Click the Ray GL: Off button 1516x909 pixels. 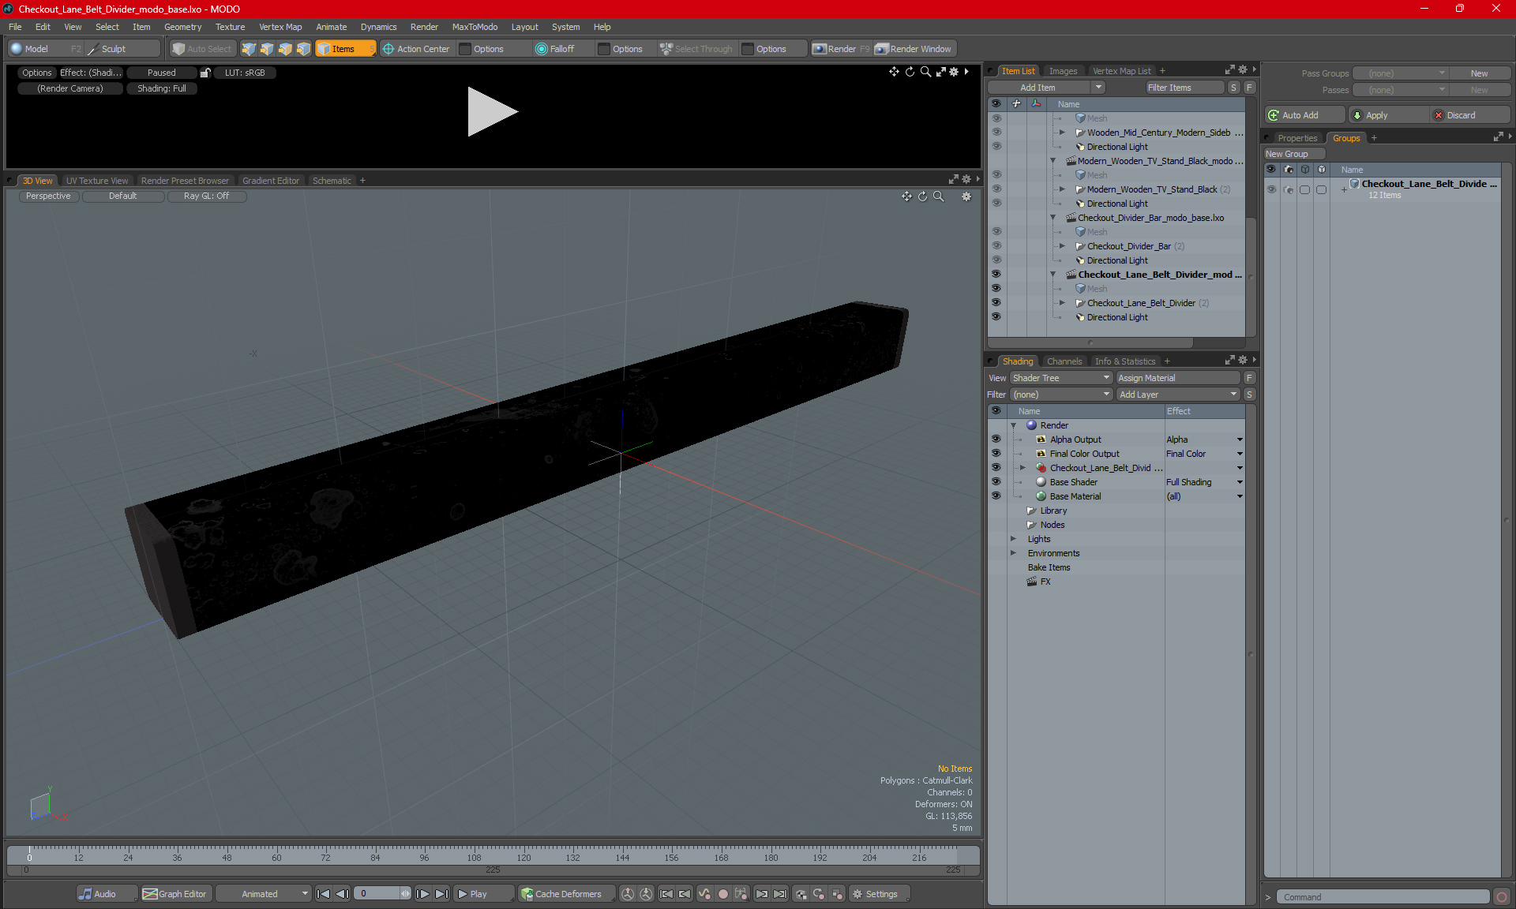tap(206, 196)
